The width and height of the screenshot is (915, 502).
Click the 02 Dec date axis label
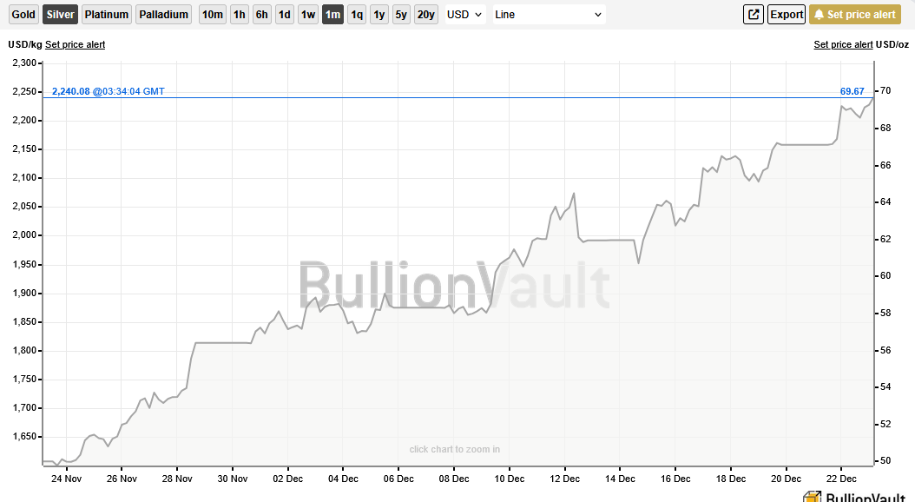pyautogui.click(x=287, y=479)
